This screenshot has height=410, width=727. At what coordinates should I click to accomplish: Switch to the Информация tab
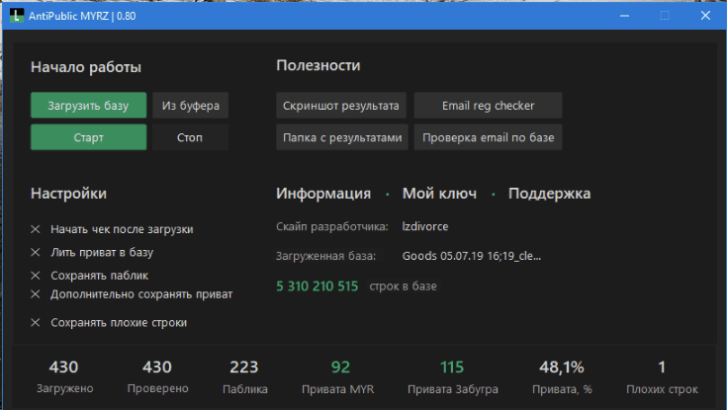pos(323,194)
